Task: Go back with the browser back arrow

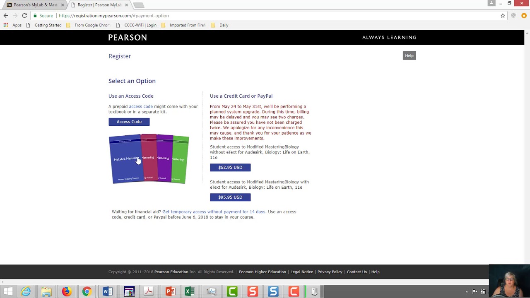Action: (6, 16)
